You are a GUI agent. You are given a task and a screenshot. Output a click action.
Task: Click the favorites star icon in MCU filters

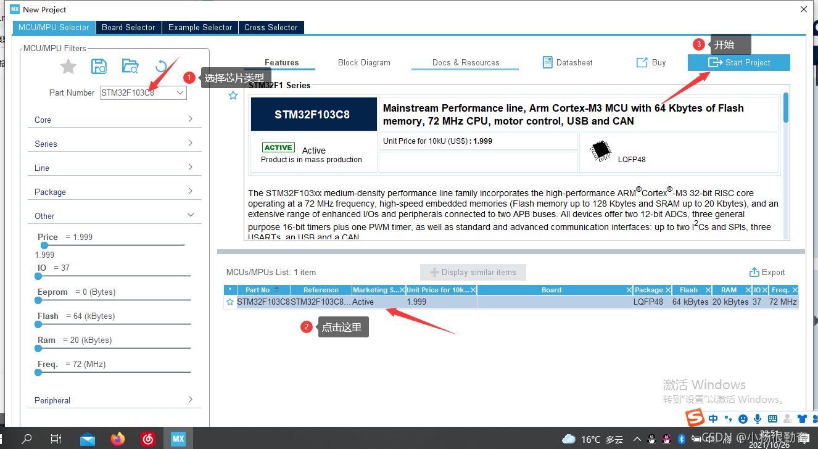pyautogui.click(x=68, y=67)
